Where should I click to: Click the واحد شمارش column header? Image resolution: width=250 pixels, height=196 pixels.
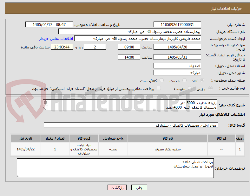pos(113,138)
